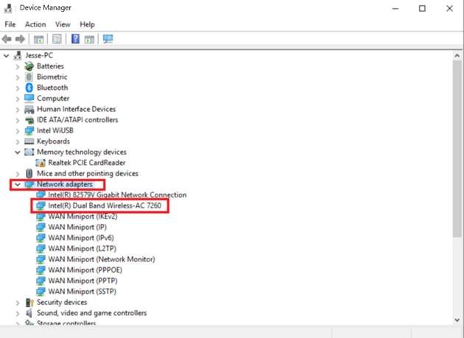Image resolution: width=464 pixels, height=338 pixels.
Task: Select WAN Miniport (IPv6)
Action: click(x=81, y=238)
